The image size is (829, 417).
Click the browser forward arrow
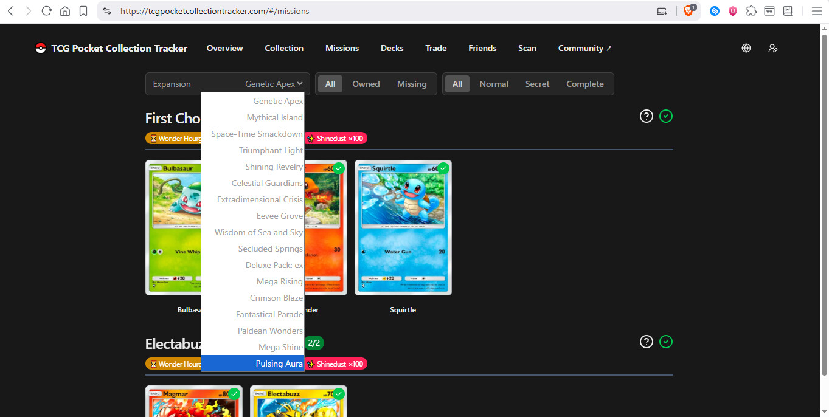pyautogui.click(x=28, y=11)
